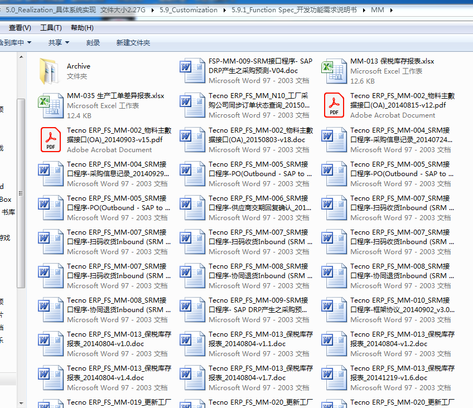Select file name 'MM-013 保税库存报表.xlsx'
This screenshot has width=473, height=408.
[x=392, y=61]
